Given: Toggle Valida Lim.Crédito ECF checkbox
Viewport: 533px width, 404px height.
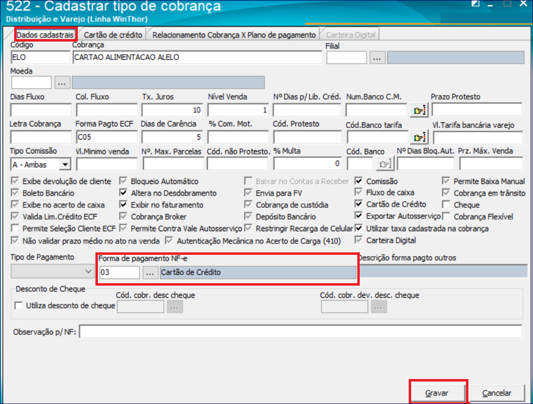Looking at the screenshot, I should point(15,216).
